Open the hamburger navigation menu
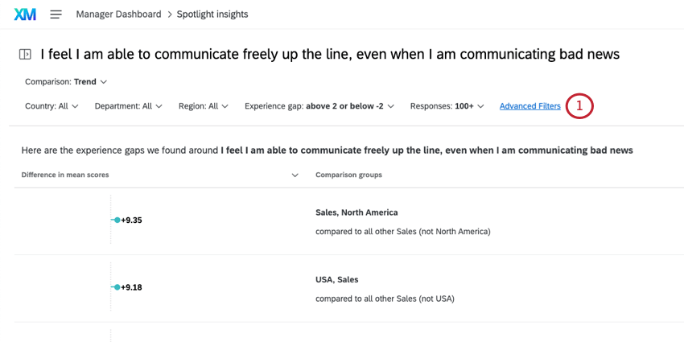684x342 pixels. coord(56,14)
